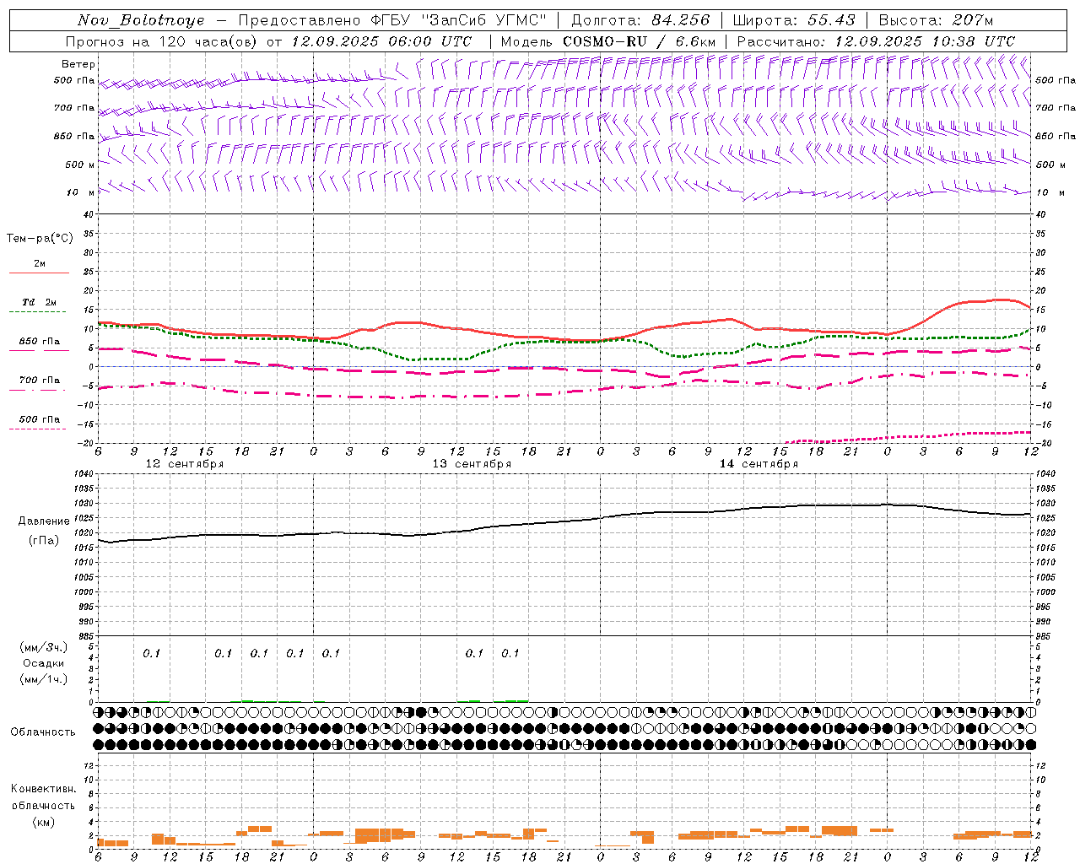Click the Осадки panel label
Screen dimensions: 1080x864
pyautogui.click(x=44, y=663)
